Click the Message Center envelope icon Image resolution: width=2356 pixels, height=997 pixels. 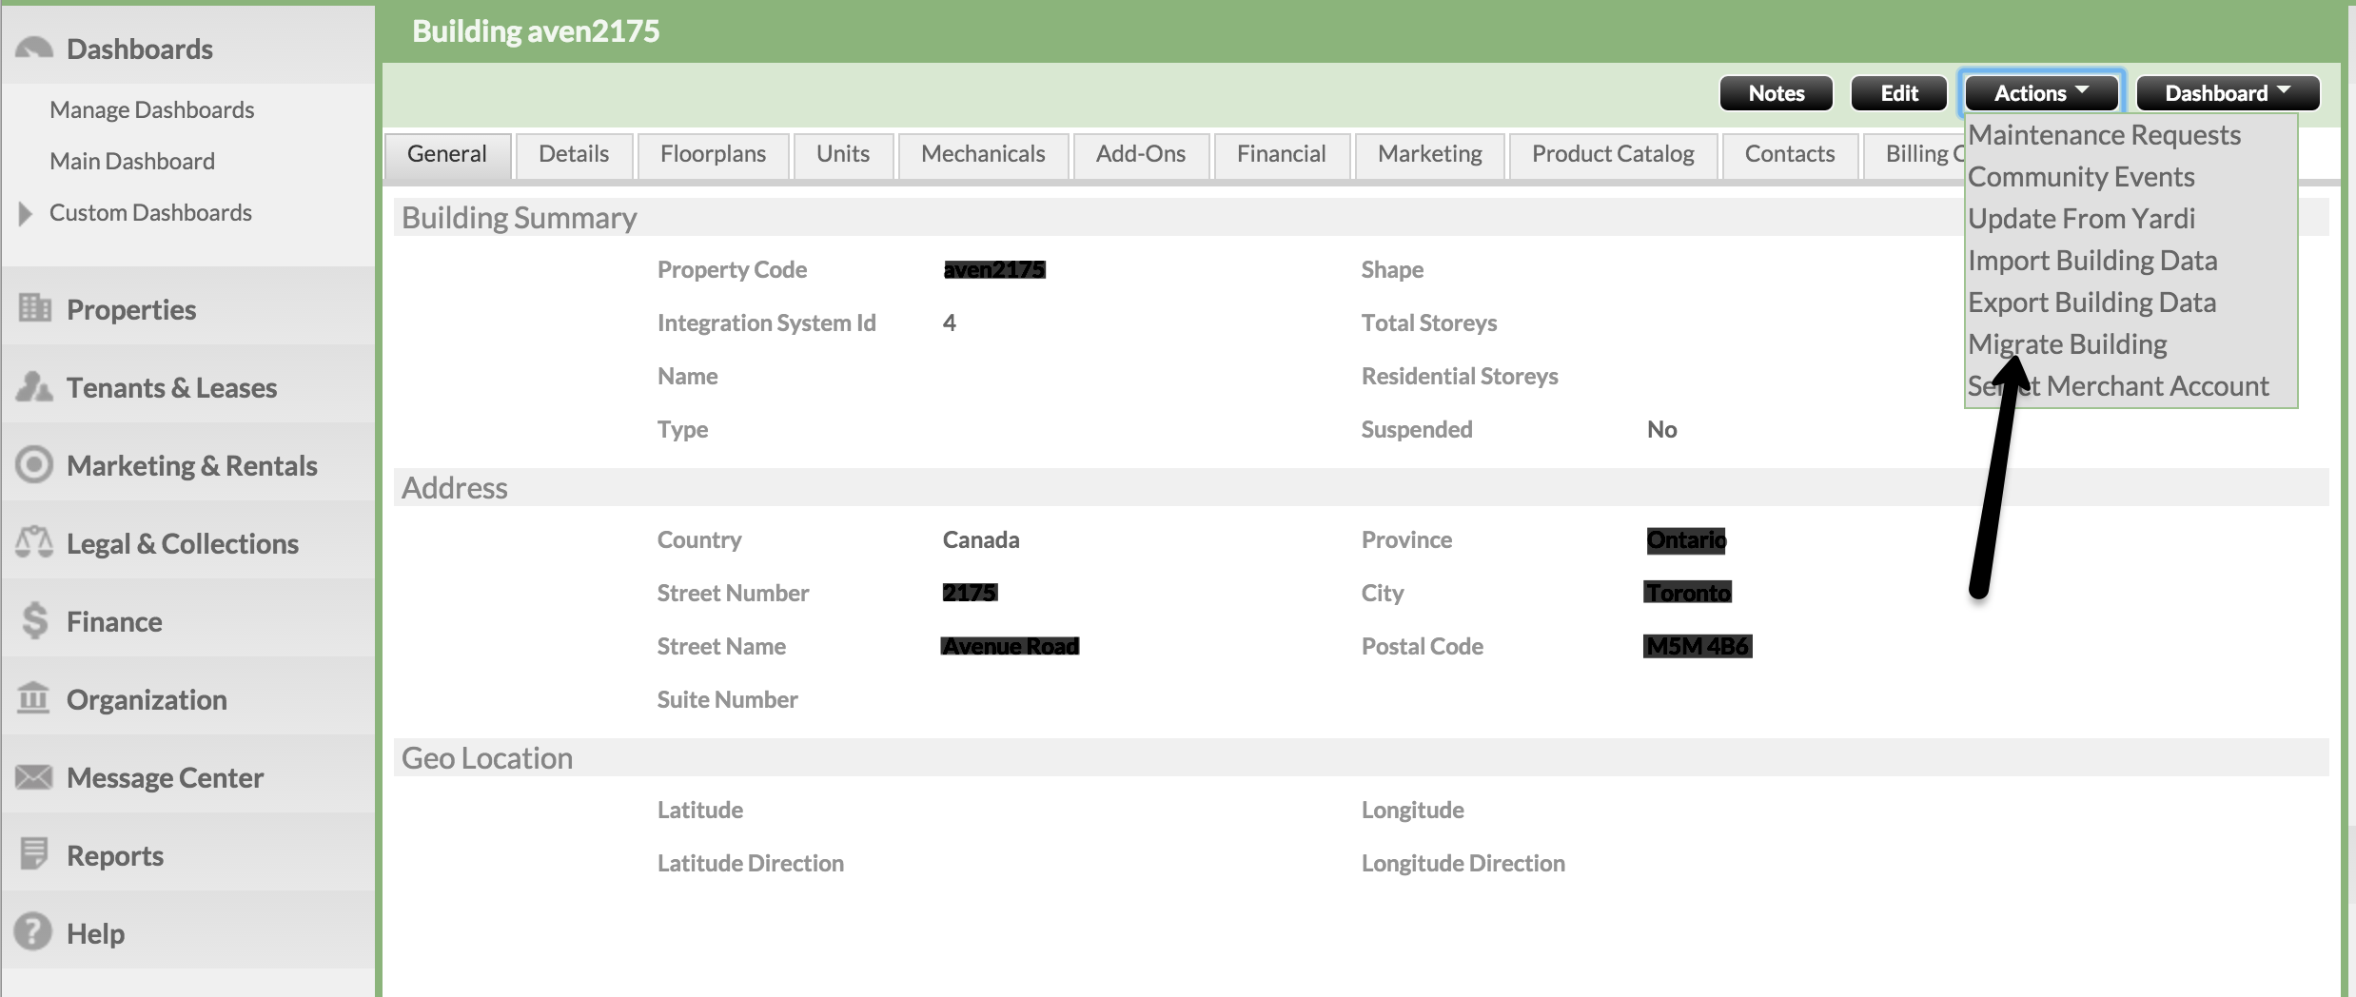click(34, 776)
